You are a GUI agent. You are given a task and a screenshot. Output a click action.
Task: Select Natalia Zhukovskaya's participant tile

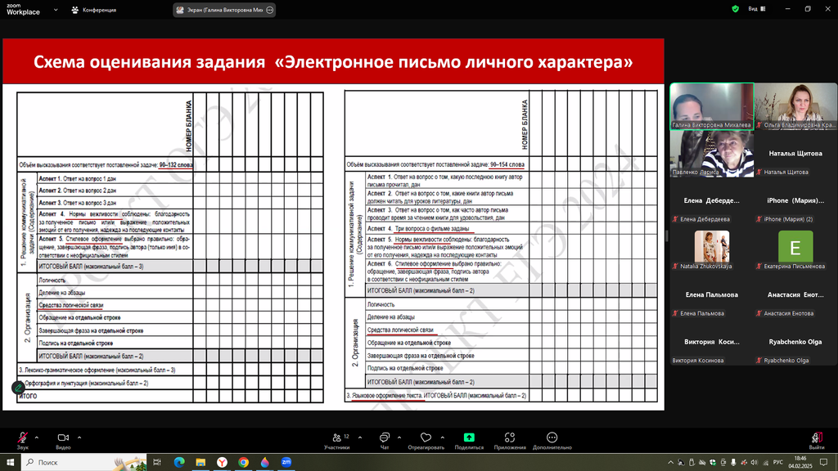coord(712,248)
